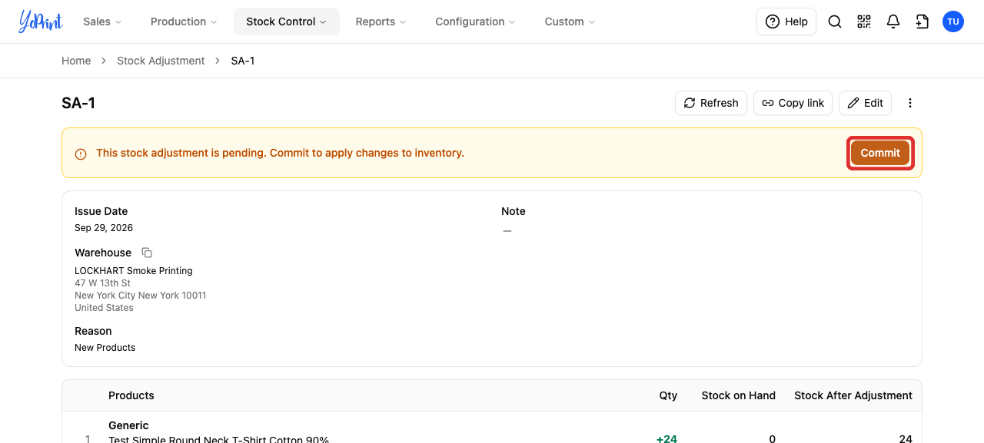Click the SA-1 page heading
This screenshot has width=984, height=443.
tap(78, 103)
